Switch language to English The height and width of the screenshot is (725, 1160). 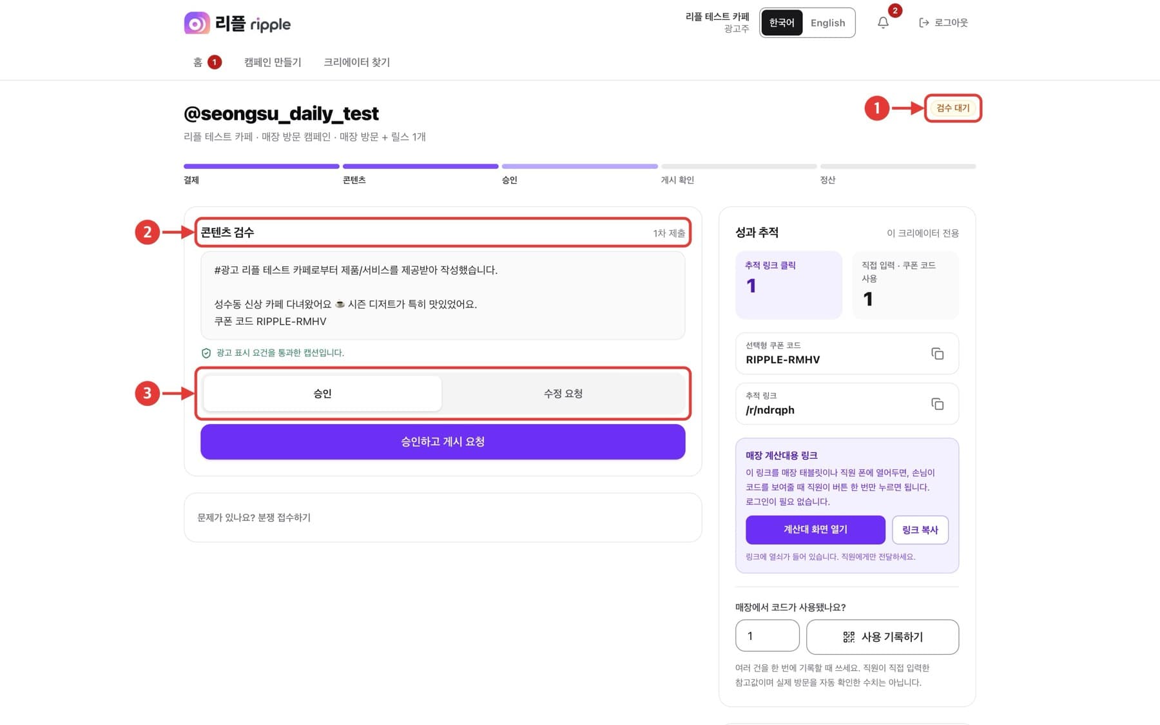[x=827, y=23]
